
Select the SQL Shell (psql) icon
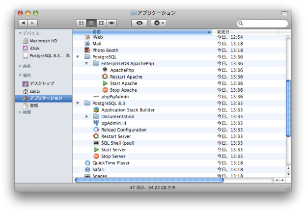click(x=96, y=143)
